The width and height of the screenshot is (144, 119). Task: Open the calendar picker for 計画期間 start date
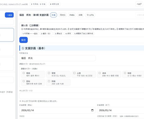pos(92,110)
